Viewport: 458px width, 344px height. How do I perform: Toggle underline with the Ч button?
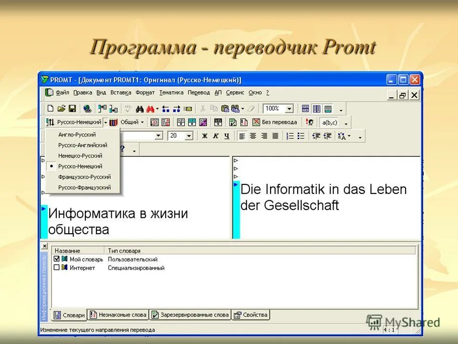pos(227,136)
